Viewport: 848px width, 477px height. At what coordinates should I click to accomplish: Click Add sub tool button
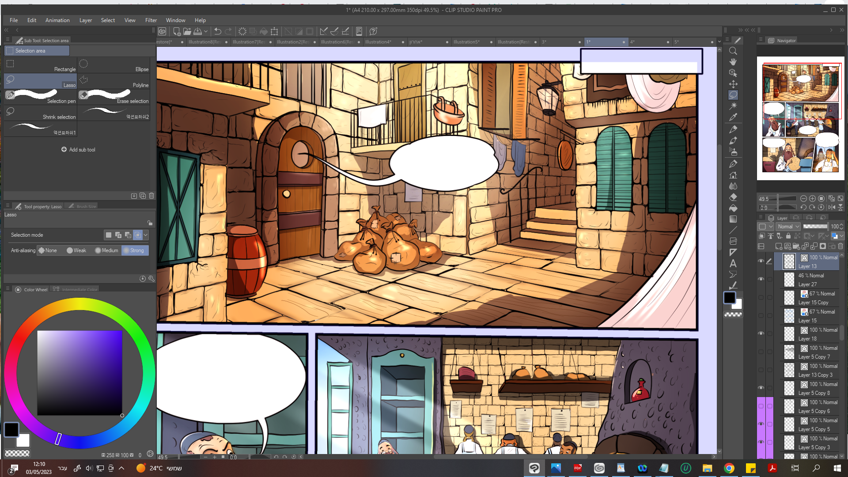coord(78,150)
